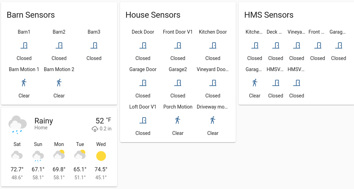The width and height of the screenshot is (354, 189).
Task: Open the Driveway motion sensor icon
Action: coord(213,120)
